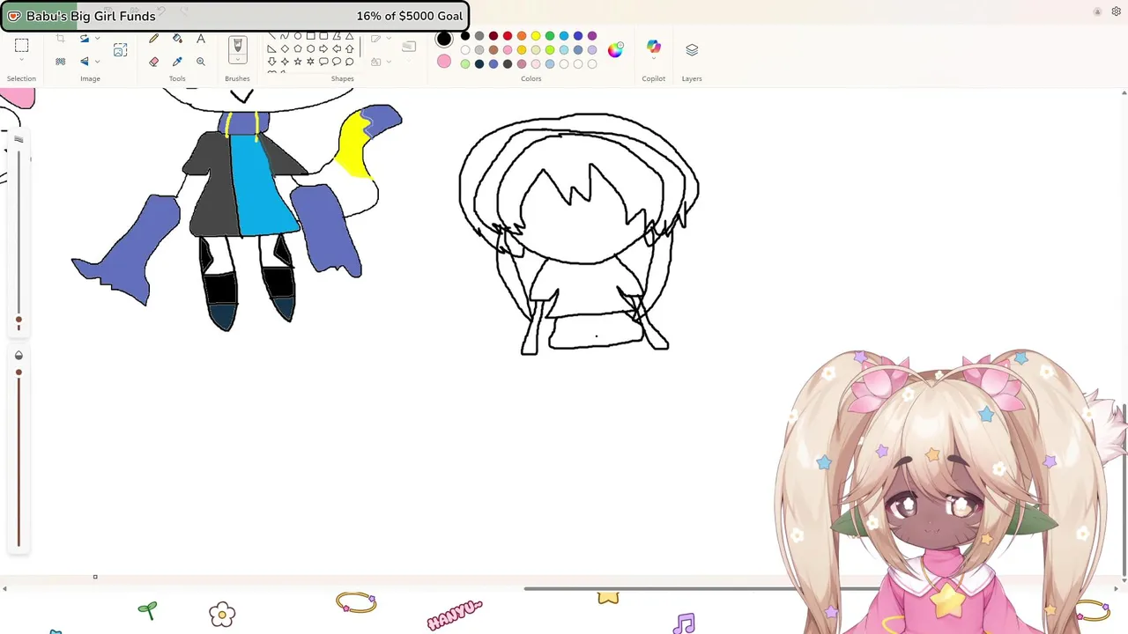The height and width of the screenshot is (634, 1128).
Task: Open the Copilot button
Action: (x=654, y=46)
